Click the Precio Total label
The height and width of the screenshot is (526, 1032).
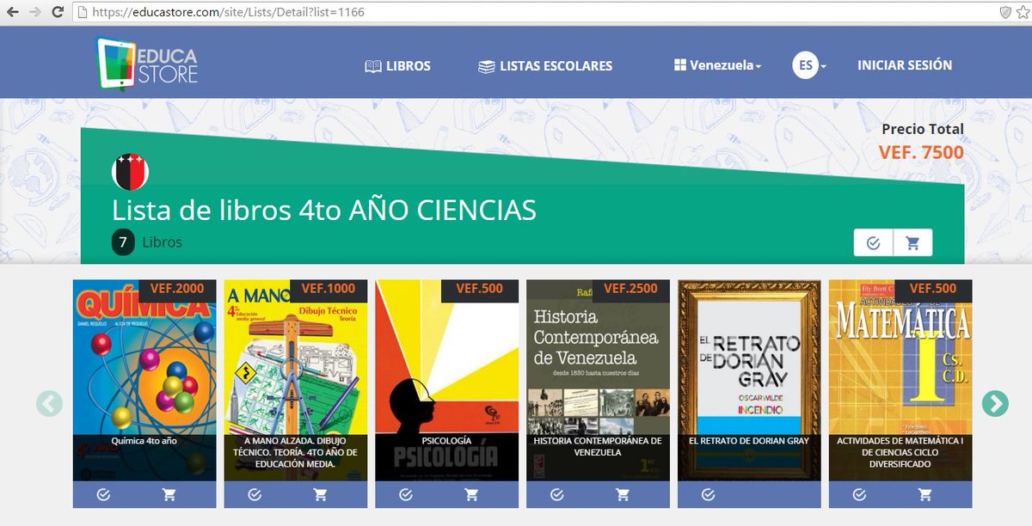coord(923,129)
